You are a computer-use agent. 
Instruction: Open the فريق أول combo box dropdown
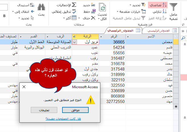(x=74, y=42)
